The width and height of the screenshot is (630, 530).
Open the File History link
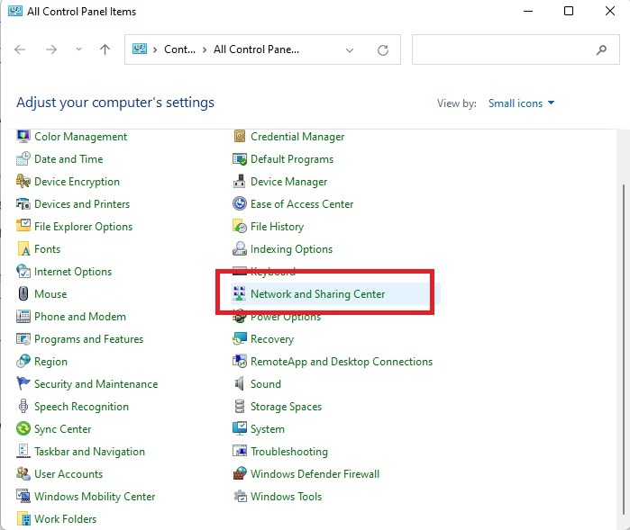pos(277,226)
